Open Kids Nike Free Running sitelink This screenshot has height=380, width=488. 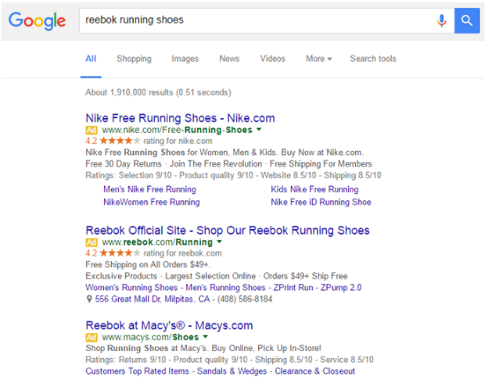click(x=314, y=190)
